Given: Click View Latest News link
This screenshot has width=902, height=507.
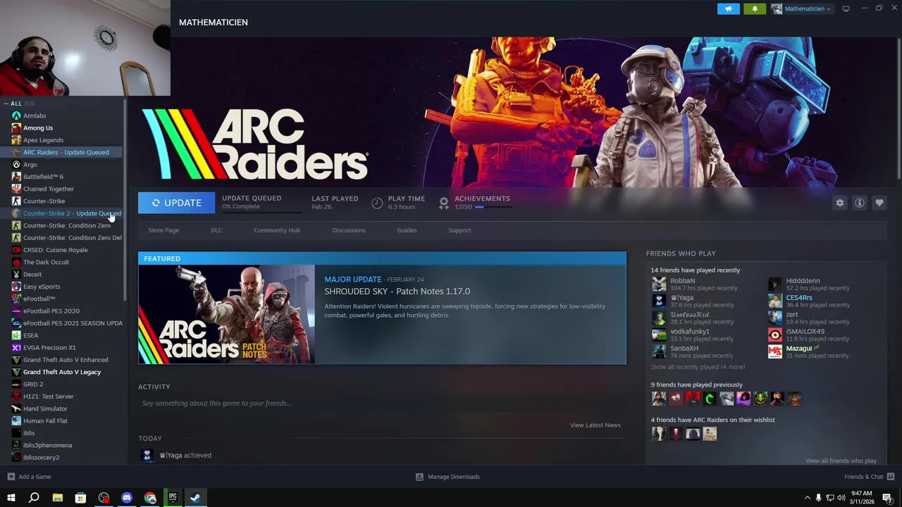Looking at the screenshot, I should coord(595,425).
